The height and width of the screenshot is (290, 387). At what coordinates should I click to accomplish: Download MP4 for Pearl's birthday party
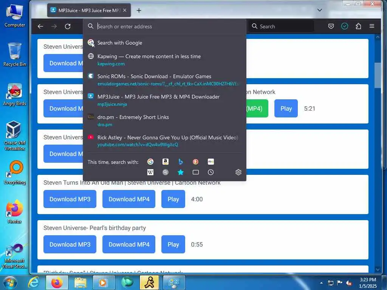pos(129,244)
